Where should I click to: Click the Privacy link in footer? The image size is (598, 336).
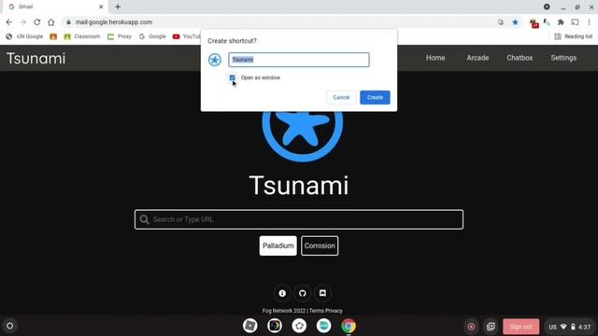(335, 311)
